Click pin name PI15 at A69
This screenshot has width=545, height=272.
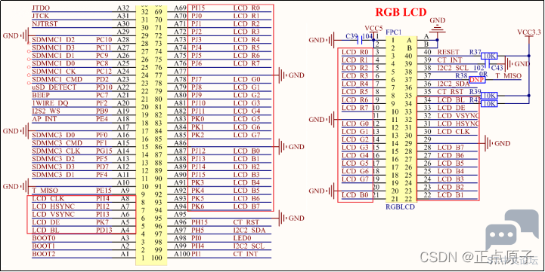(198, 8)
